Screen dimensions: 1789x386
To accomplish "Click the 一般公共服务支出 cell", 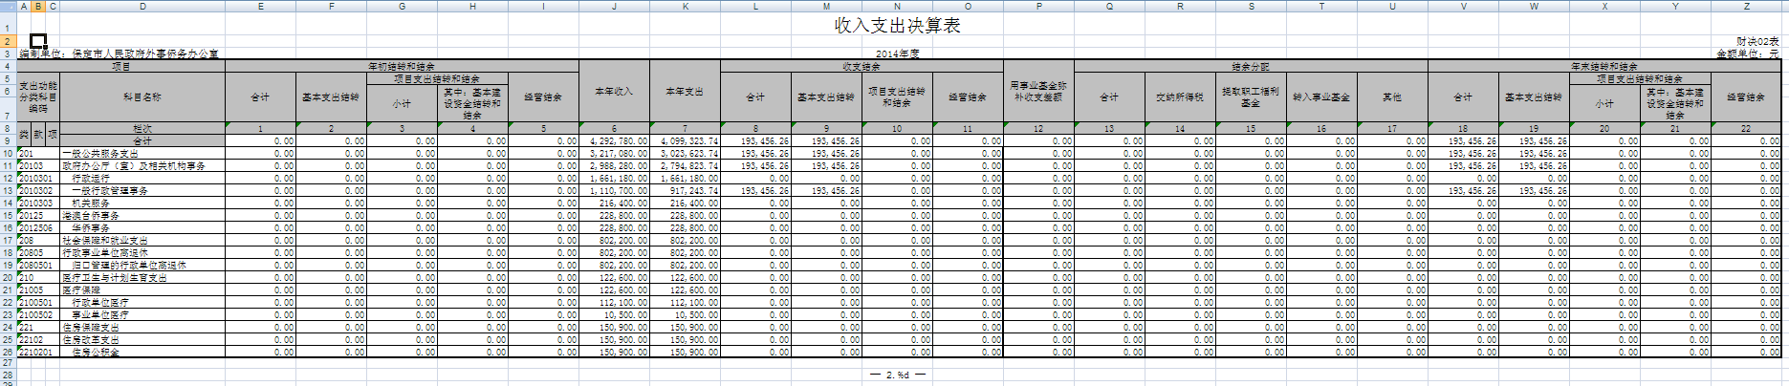I will [100, 153].
